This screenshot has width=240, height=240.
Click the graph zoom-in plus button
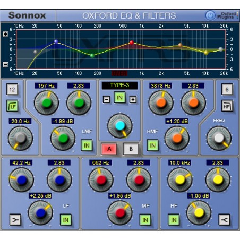click(x=5, y=34)
